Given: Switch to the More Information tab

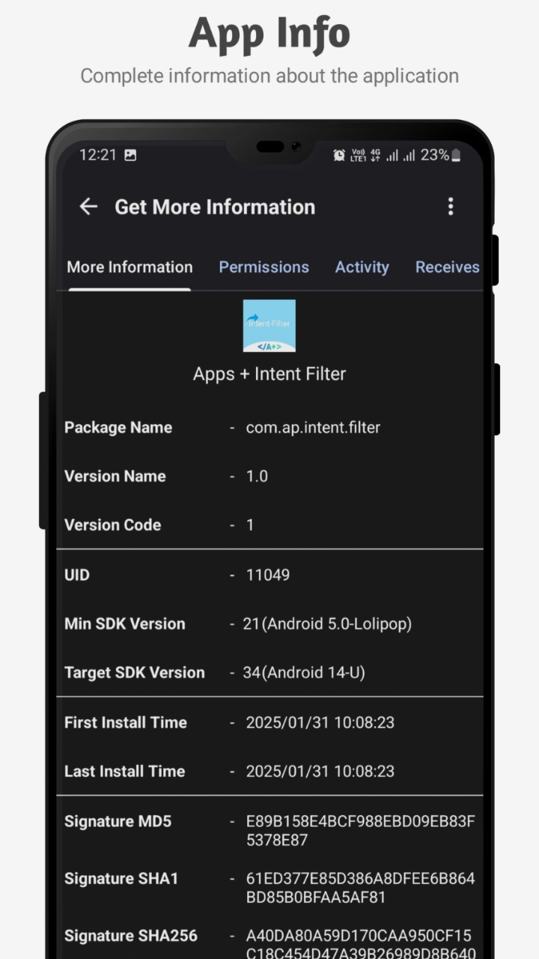Looking at the screenshot, I should (x=130, y=267).
